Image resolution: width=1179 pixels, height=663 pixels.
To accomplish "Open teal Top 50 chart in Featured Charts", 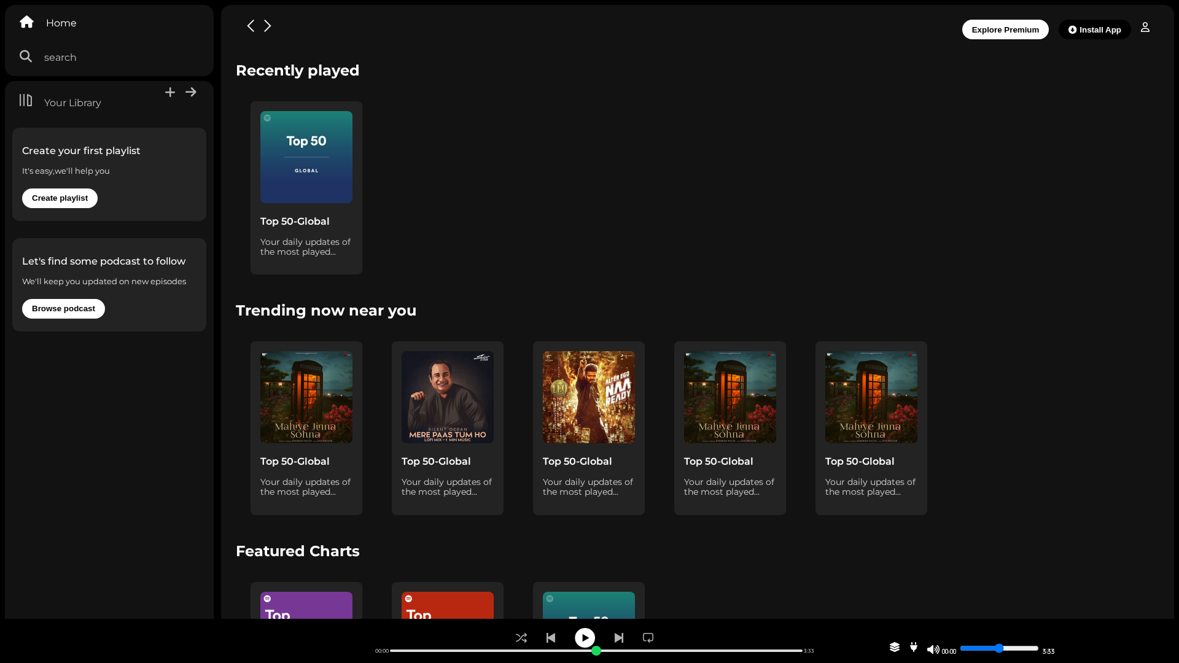I will coord(589,605).
